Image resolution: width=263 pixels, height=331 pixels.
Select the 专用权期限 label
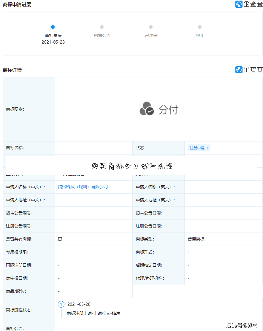point(17,252)
